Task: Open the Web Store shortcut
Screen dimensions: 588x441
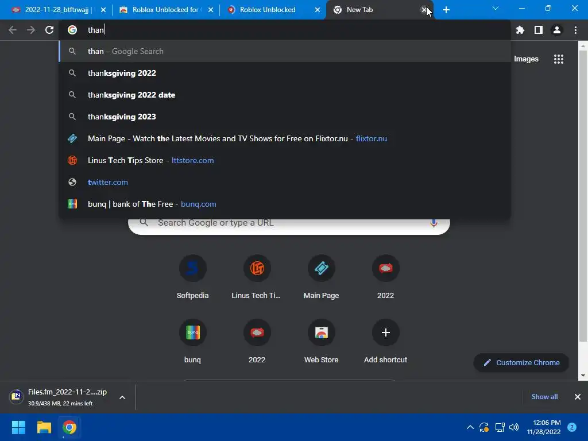Action: click(x=321, y=341)
